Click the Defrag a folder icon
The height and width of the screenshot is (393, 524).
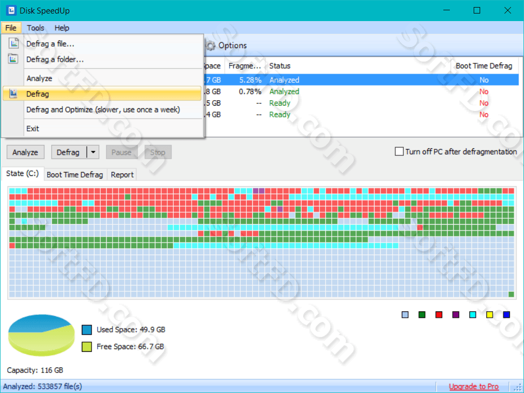13,59
